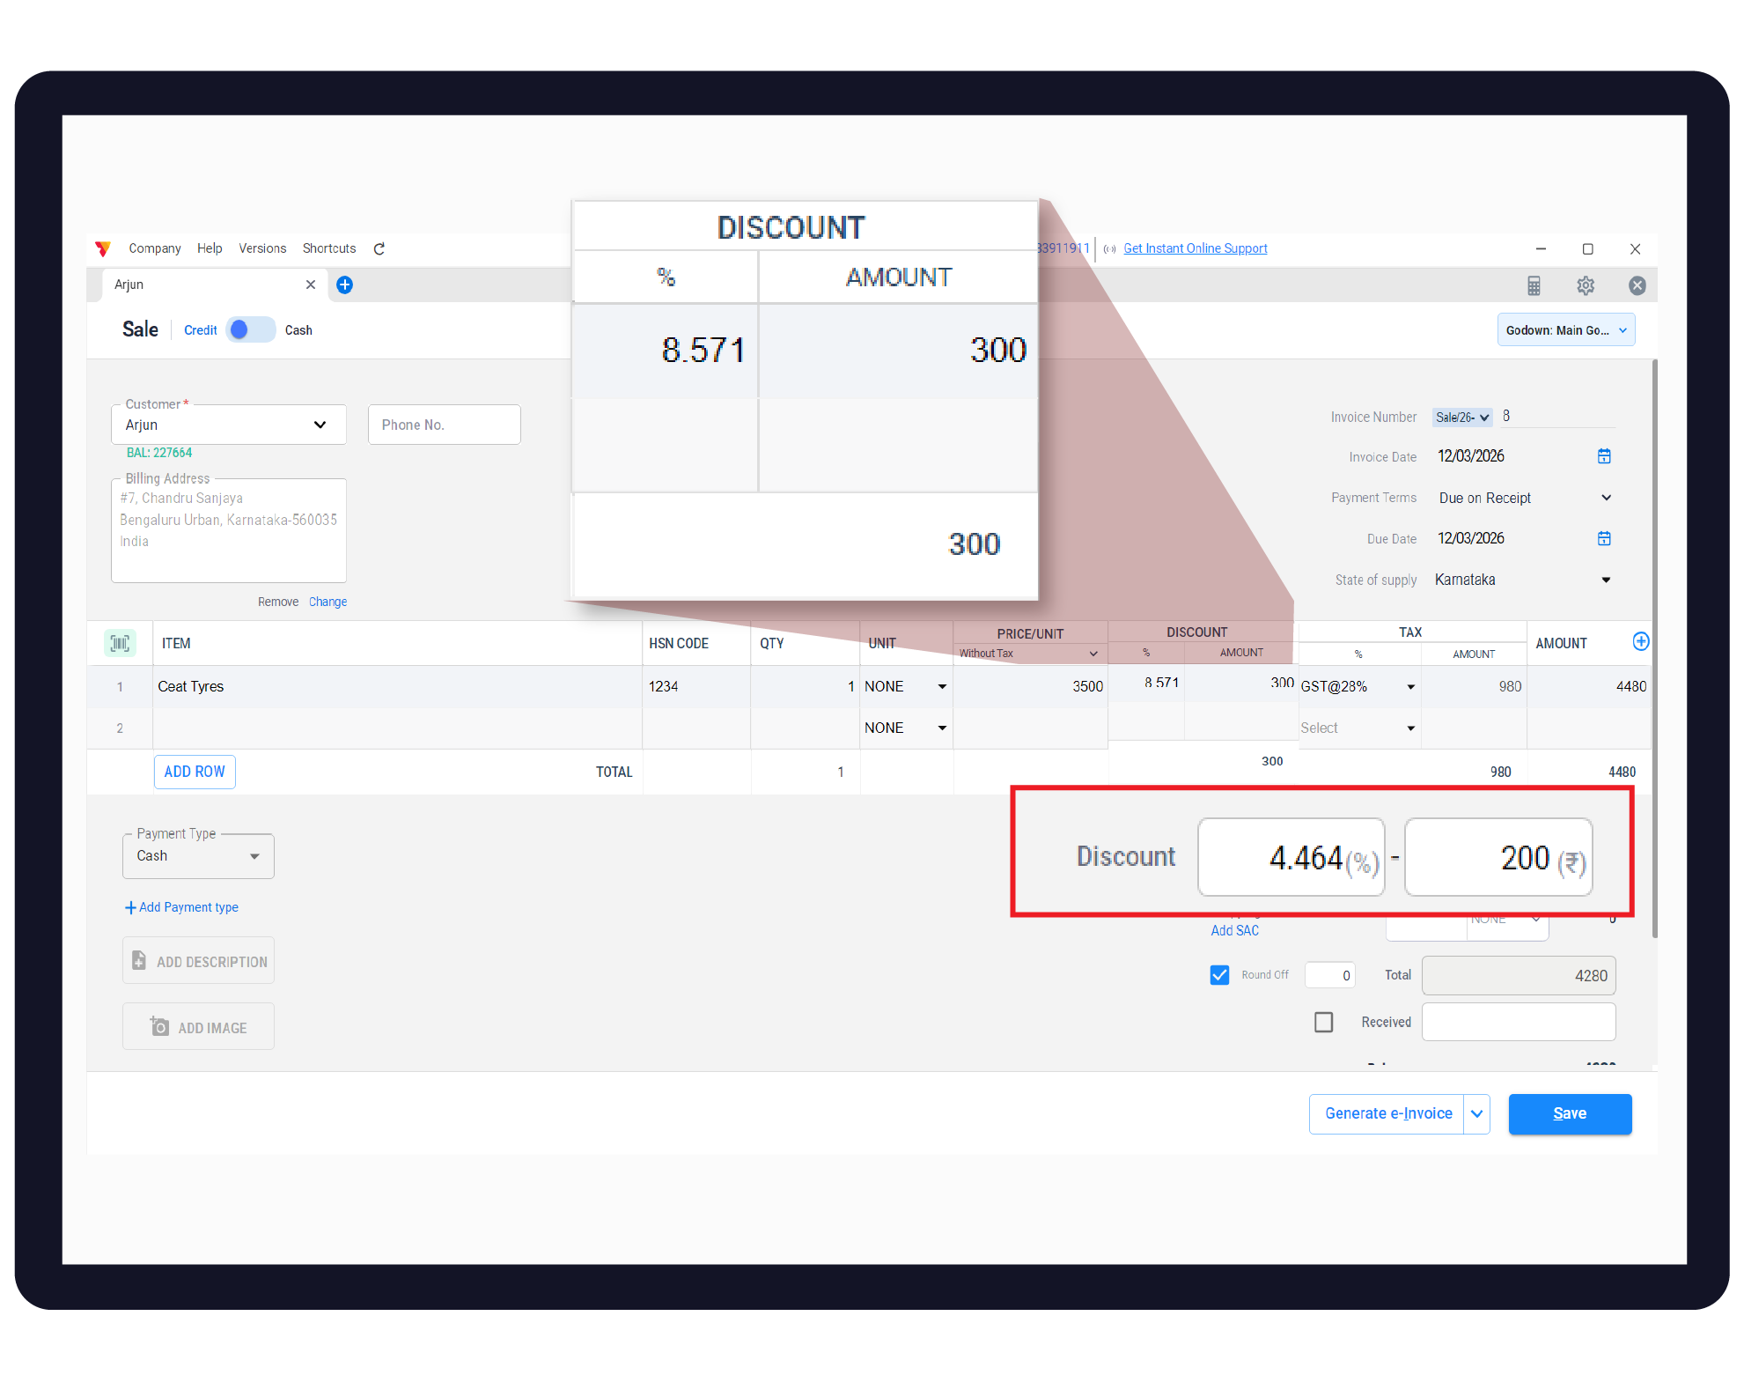1744x1375 pixels.
Task: Uncheck the Round Off checkbox
Action: 1219,975
